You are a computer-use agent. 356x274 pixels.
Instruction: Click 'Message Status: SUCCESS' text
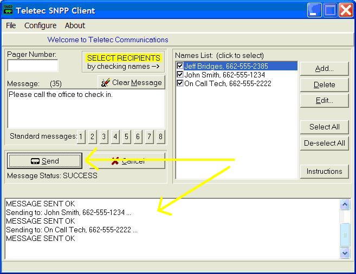[52, 175]
